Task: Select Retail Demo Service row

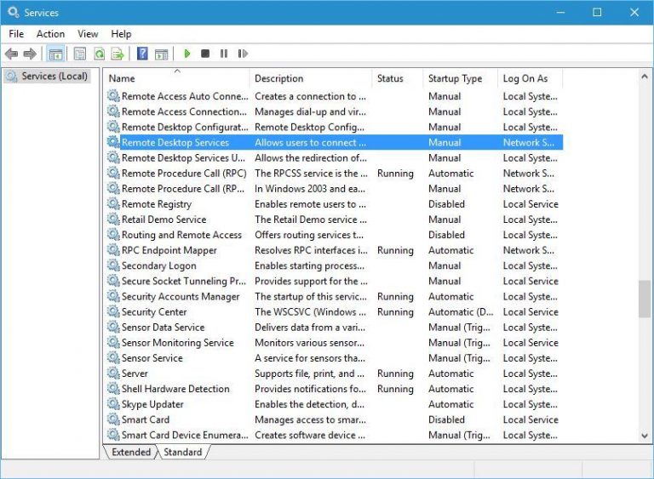Action: coord(335,220)
